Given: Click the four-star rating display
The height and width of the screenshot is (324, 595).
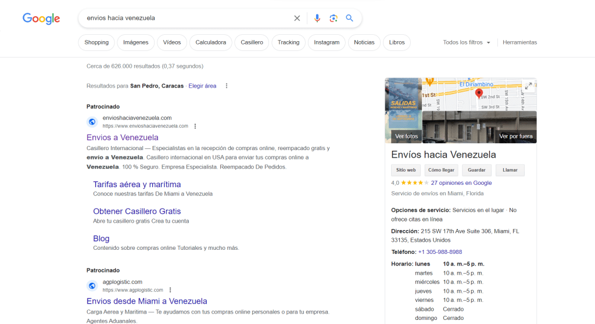Looking at the screenshot, I should (415, 183).
